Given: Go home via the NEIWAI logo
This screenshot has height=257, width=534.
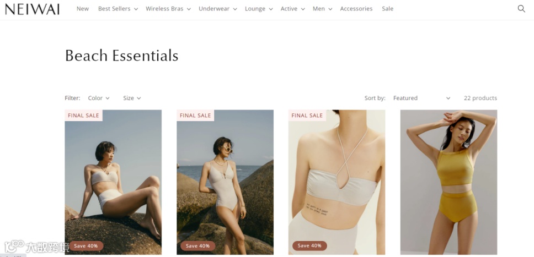Looking at the screenshot, I should click(x=33, y=9).
